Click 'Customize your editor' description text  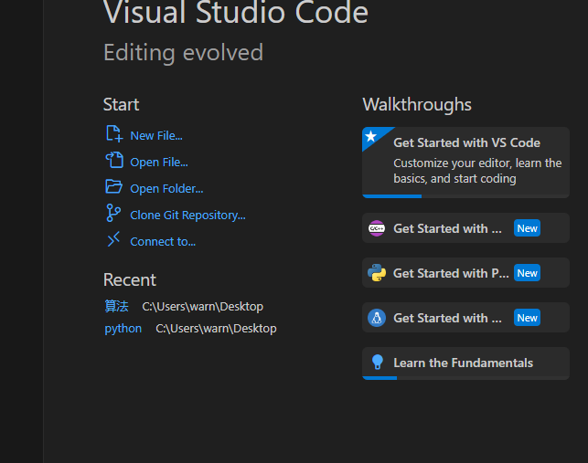click(477, 171)
